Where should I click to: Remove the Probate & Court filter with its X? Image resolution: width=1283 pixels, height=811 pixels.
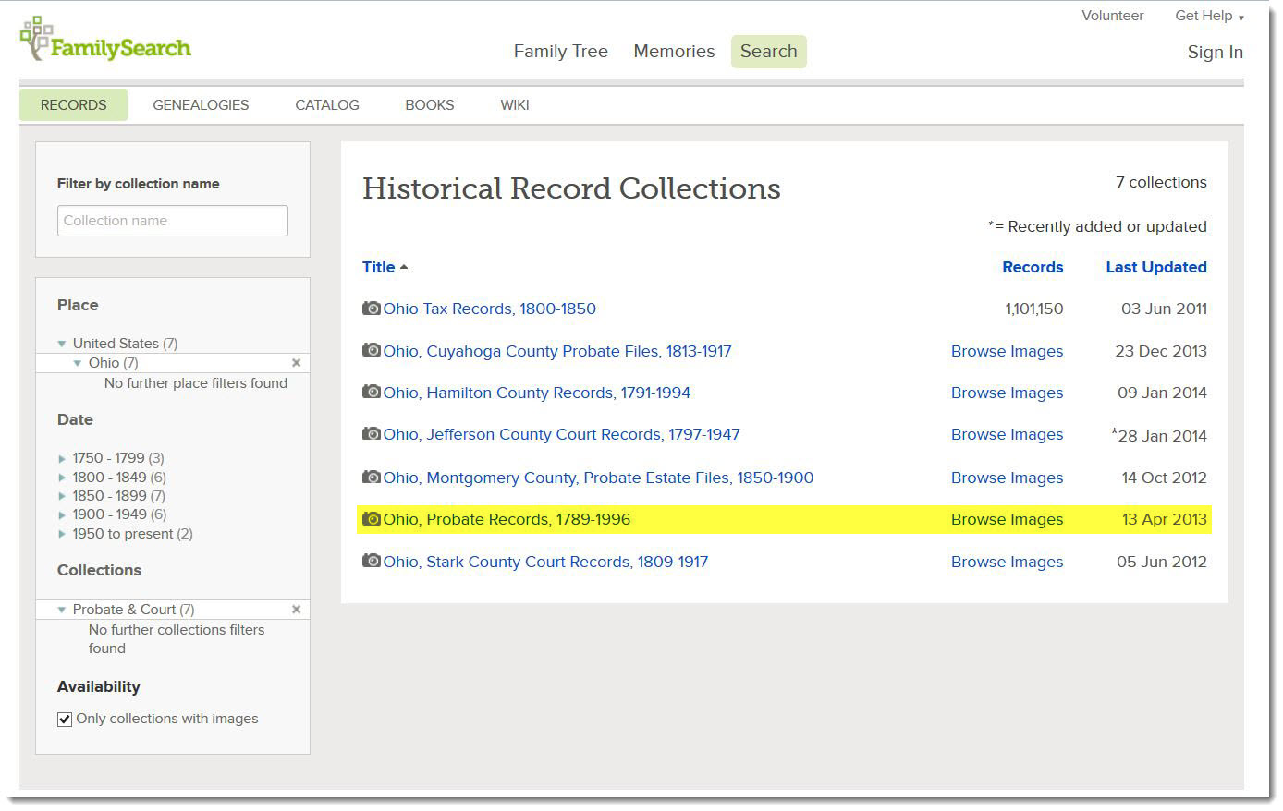(296, 610)
